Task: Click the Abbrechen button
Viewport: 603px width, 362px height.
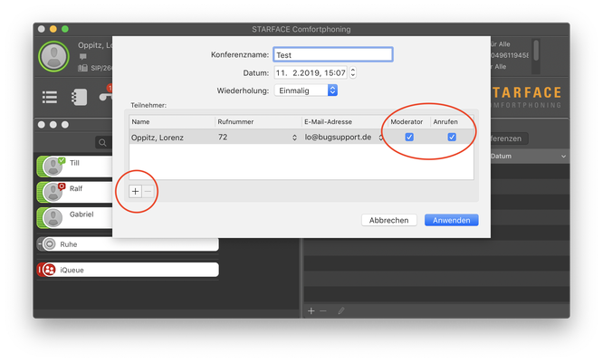Action: [388, 220]
